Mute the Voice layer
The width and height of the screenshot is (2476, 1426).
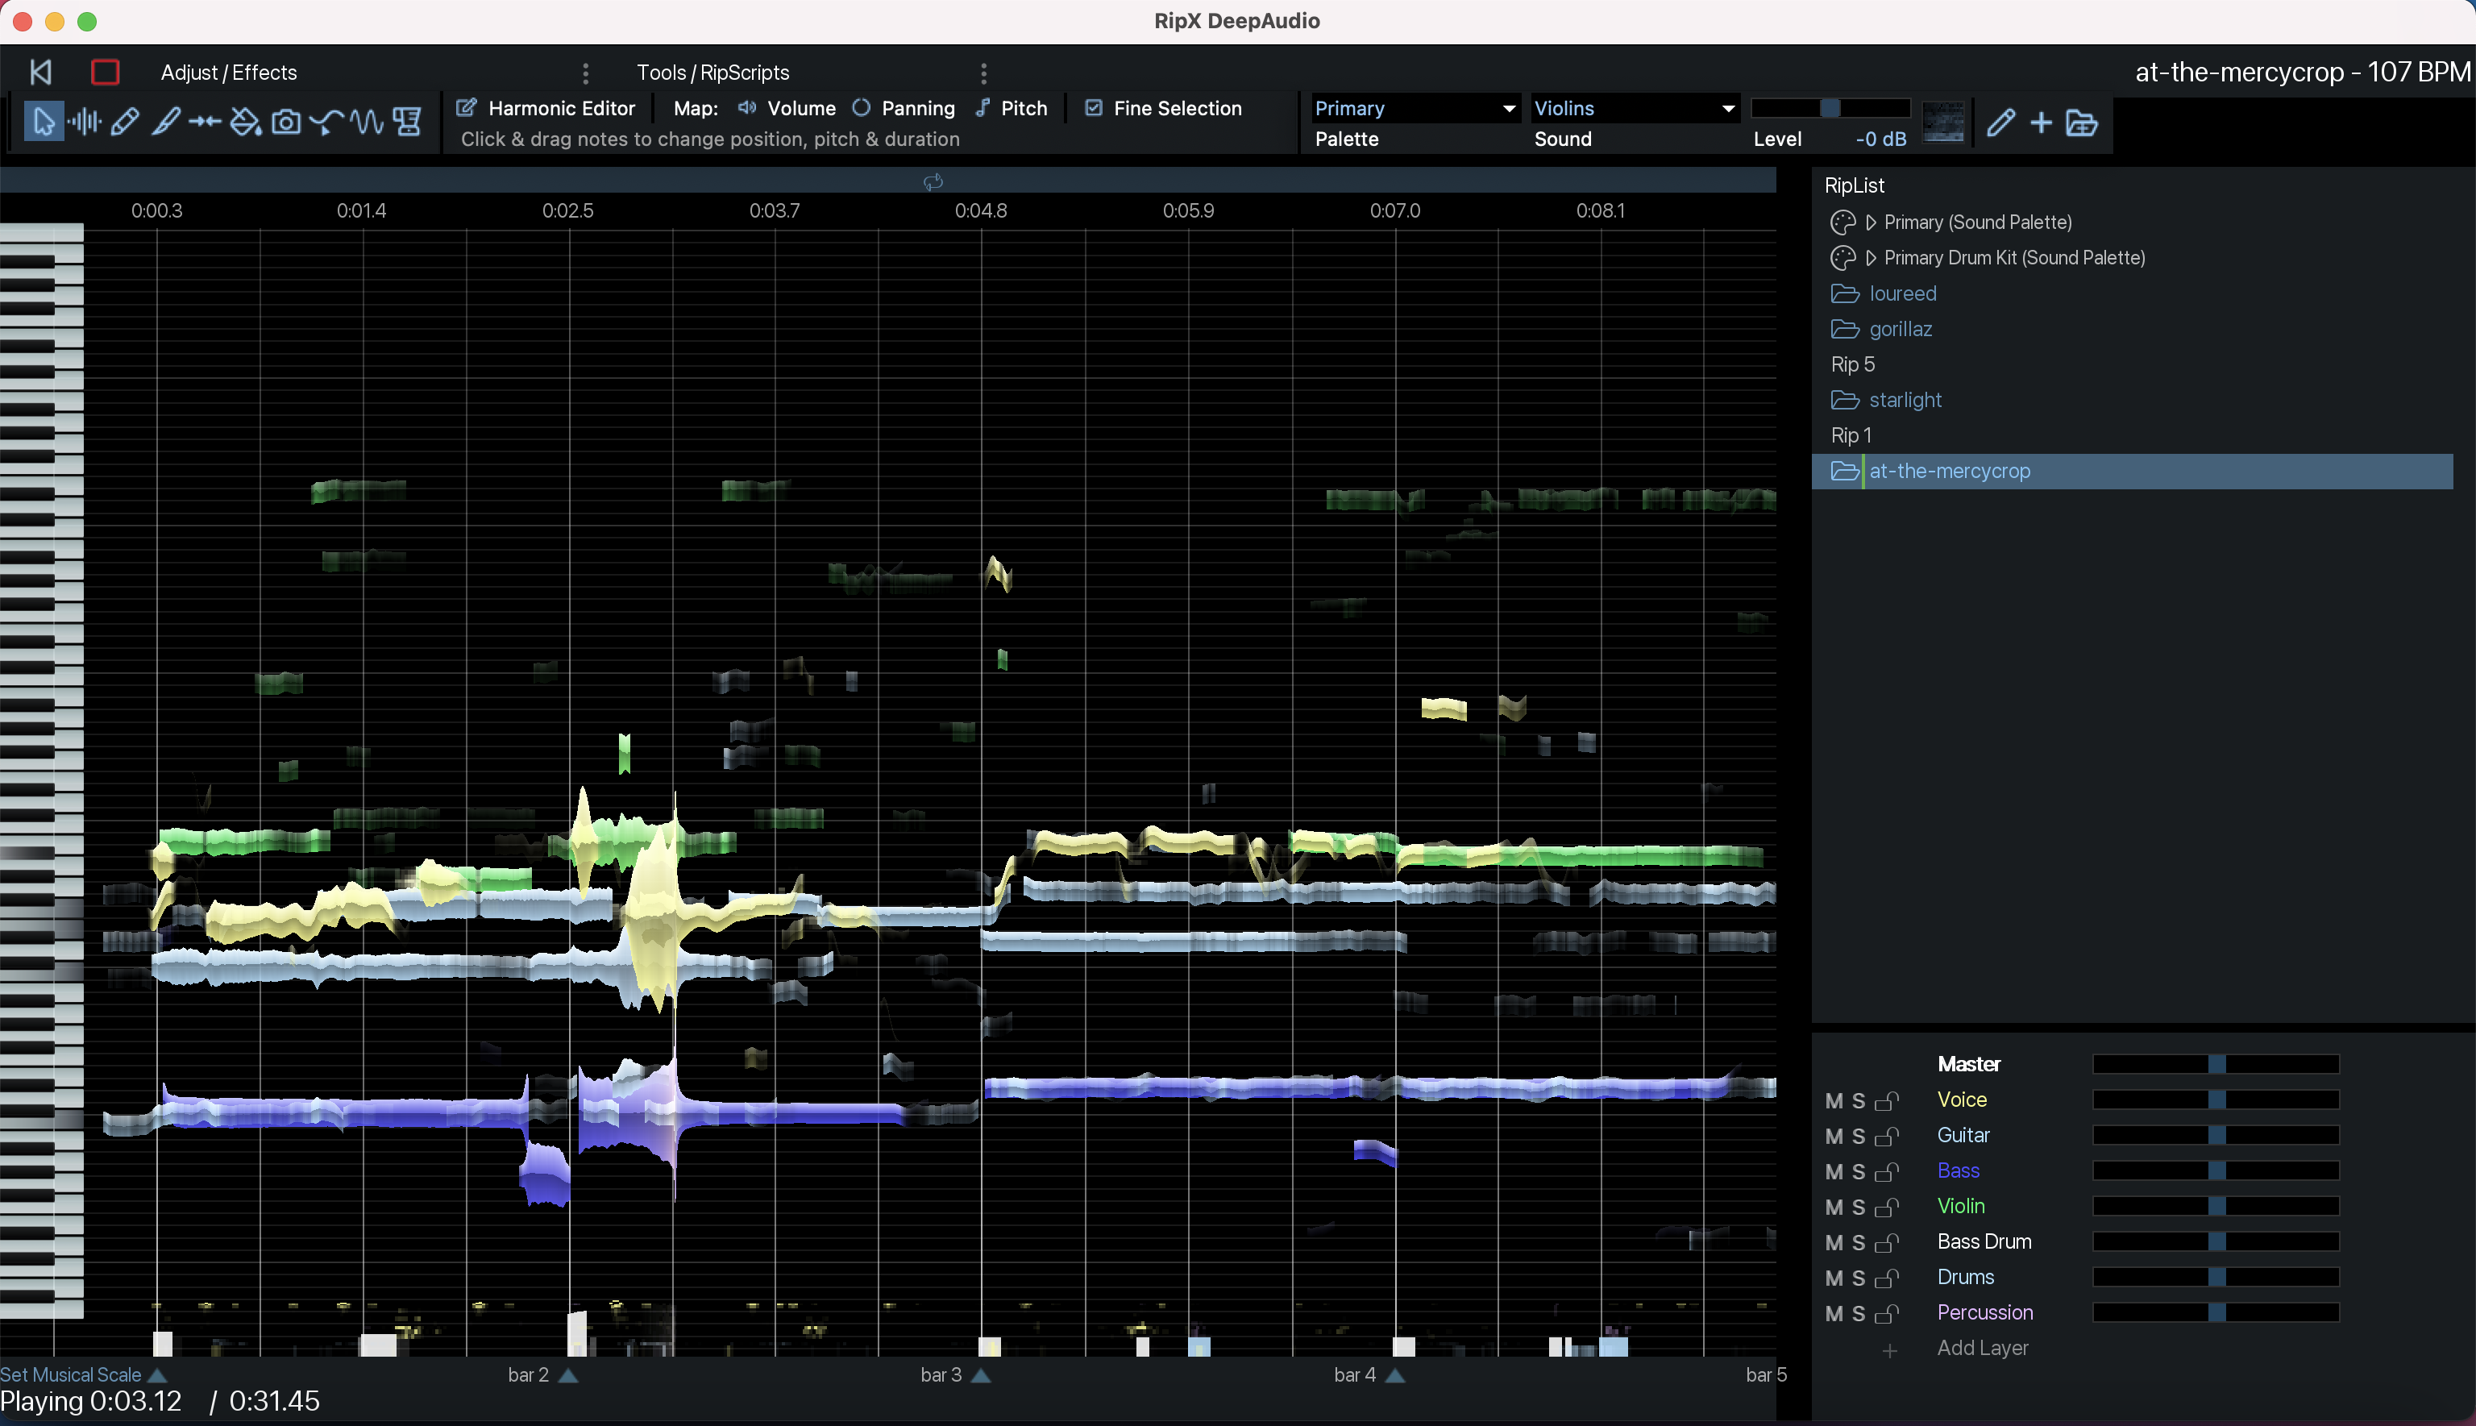[1834, 1101]
